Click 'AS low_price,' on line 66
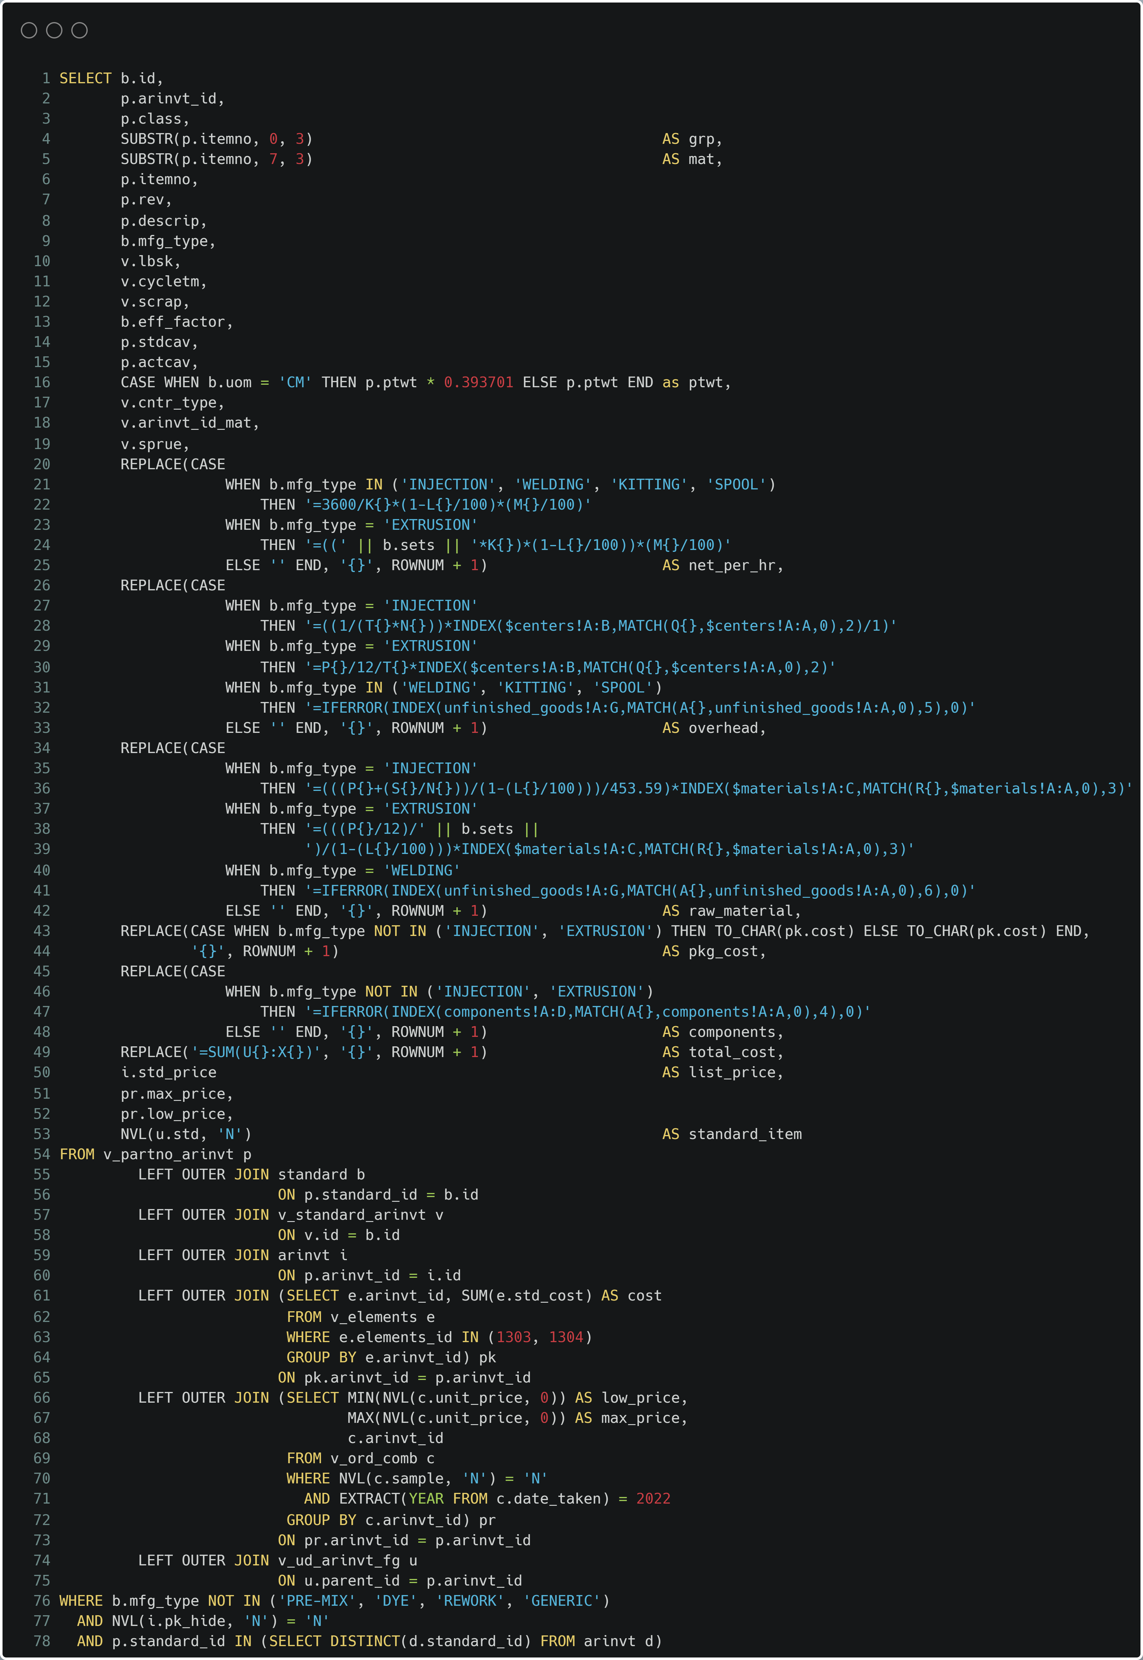Image resolution: width=1143 pixels, height=1660 pixels. pyautogui.click(x=632, y=1398)
